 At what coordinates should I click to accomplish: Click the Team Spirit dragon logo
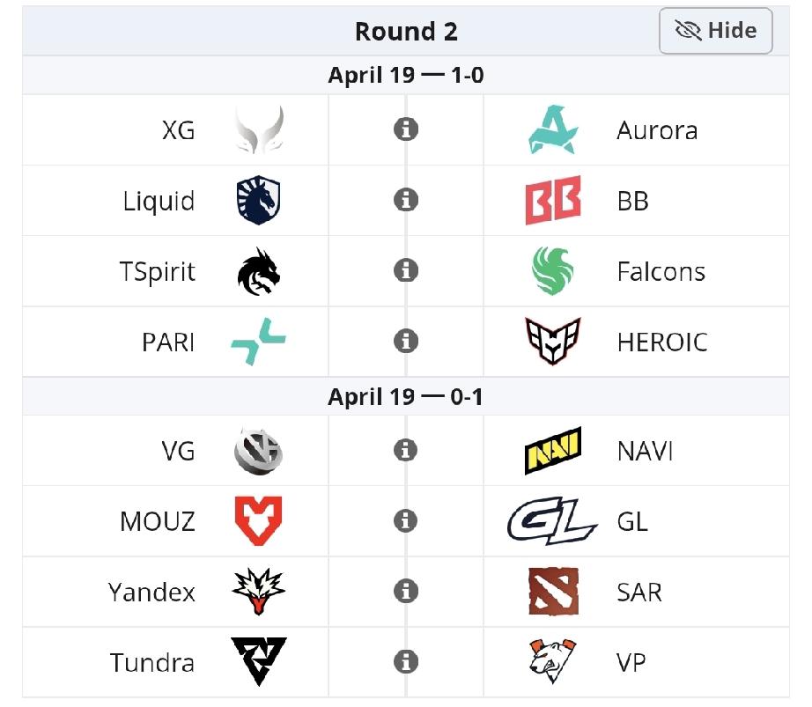point(258,271)
